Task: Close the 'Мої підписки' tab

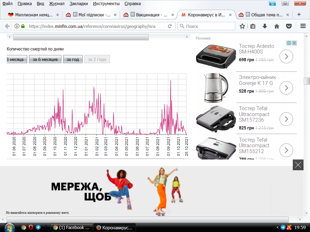Action: pos(115,15)
